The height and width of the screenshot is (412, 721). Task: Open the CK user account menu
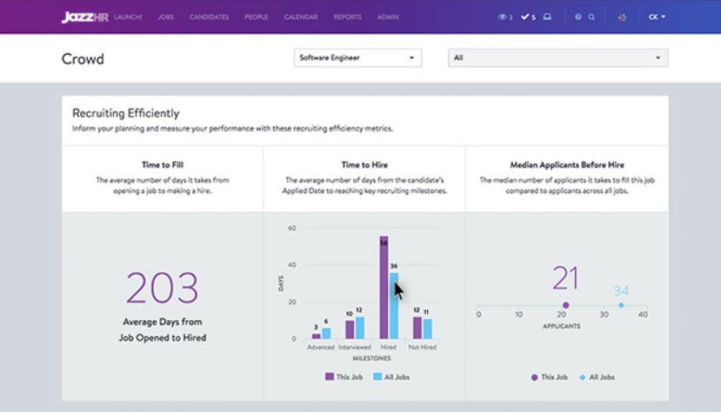[657, 17]
